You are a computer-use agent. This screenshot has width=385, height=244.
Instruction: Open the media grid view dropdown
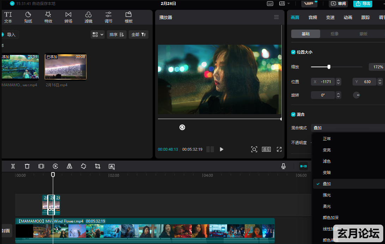click(98, 35)
